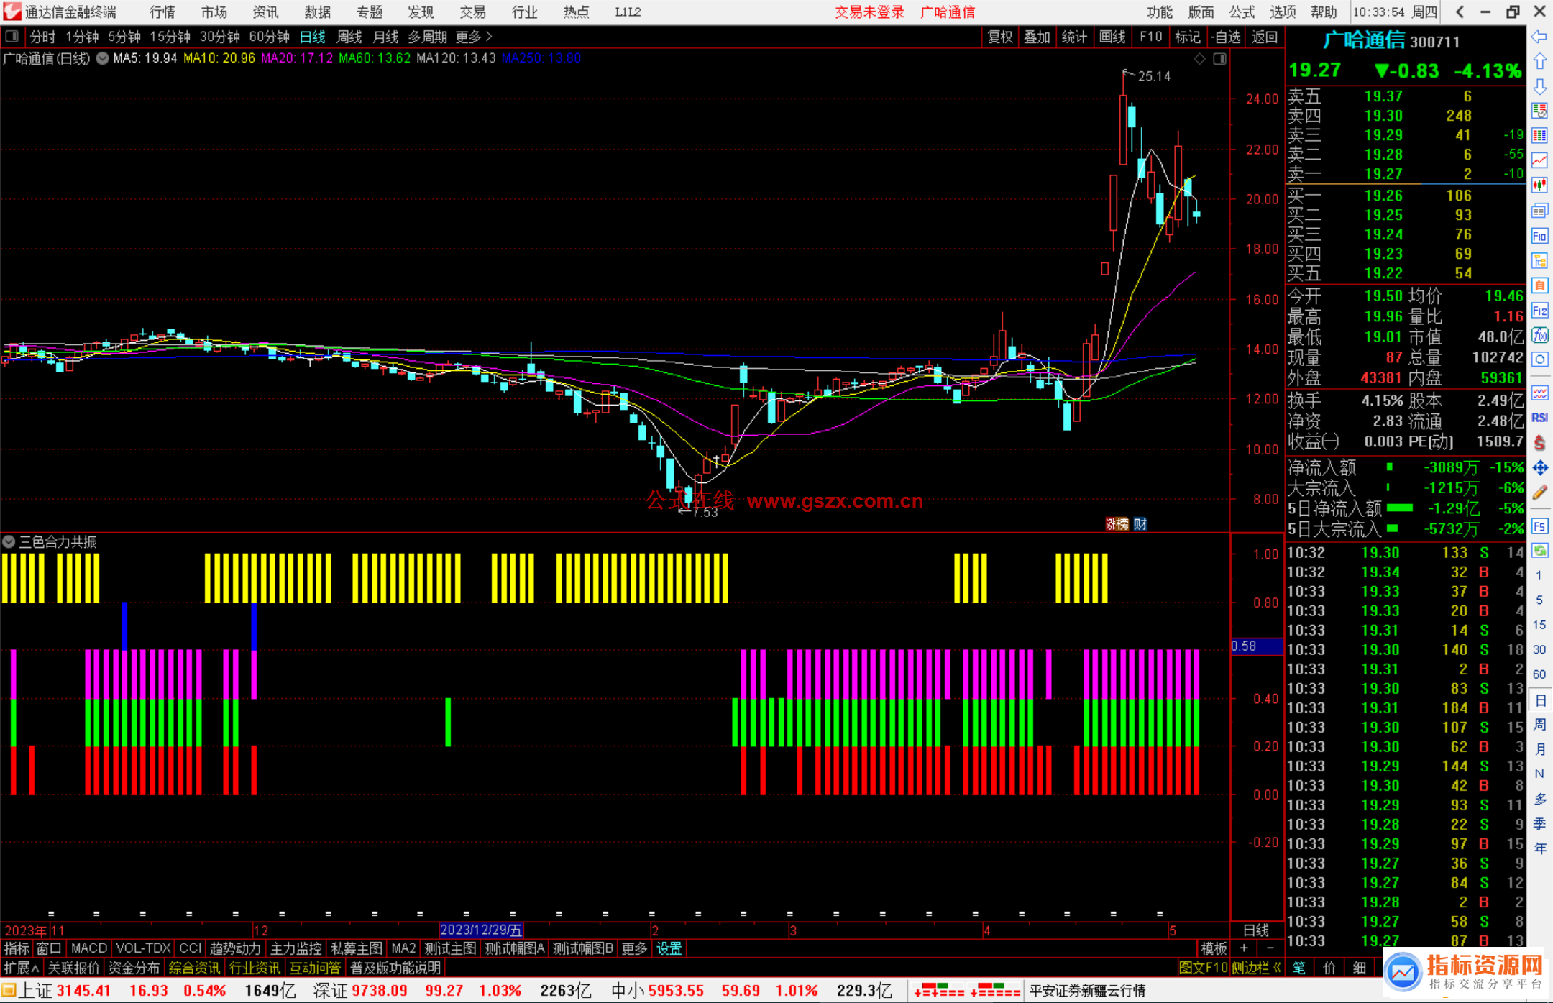Open MA indicator dropdown next to 广哈通信(日线)
1553x1003 pixels.
[x=102, y=58]
